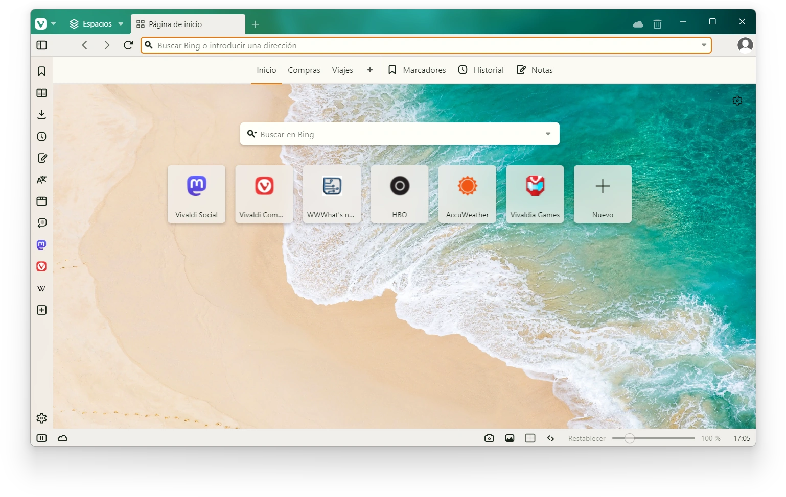786x497 pixels.
Task: Open the AccuWeather speed dial
Action: click(x=468, y=194)
